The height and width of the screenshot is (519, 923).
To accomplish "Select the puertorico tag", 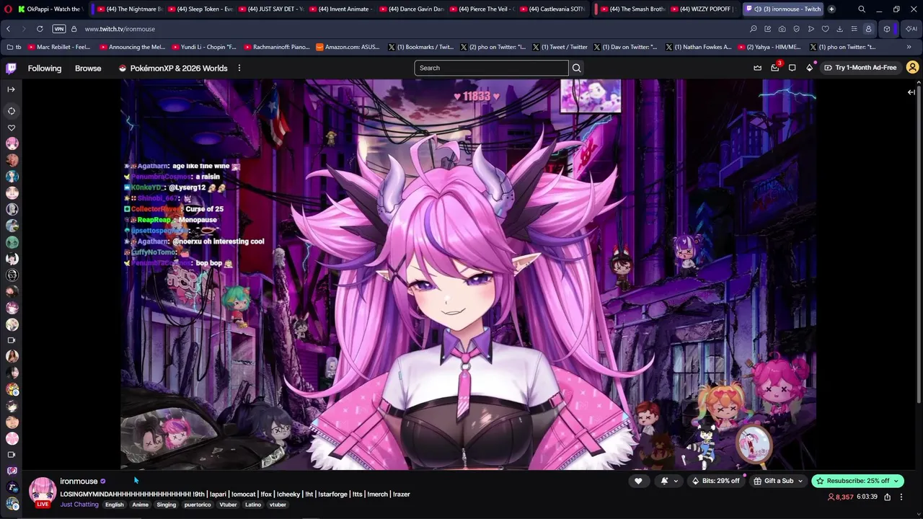I will (x=198, y=505).
